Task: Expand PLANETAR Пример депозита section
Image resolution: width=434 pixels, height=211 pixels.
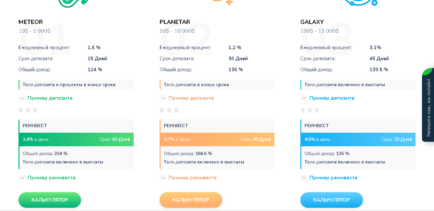Action: coord(191,98)
